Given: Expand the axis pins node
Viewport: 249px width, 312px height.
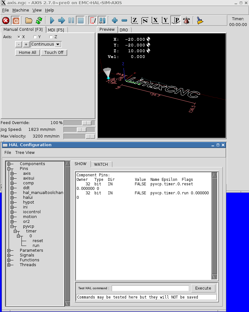Looking at the screenshot, I should click(x=12, y=173).
